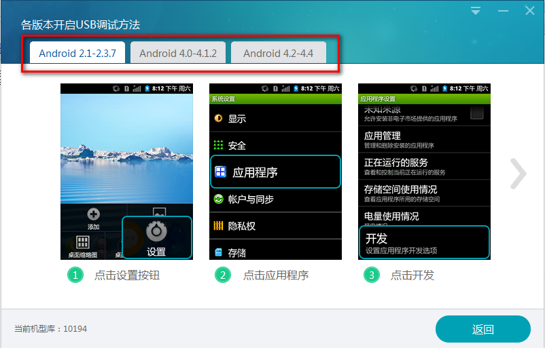Click the 点击开发 caption

click(x=412, y=275)
